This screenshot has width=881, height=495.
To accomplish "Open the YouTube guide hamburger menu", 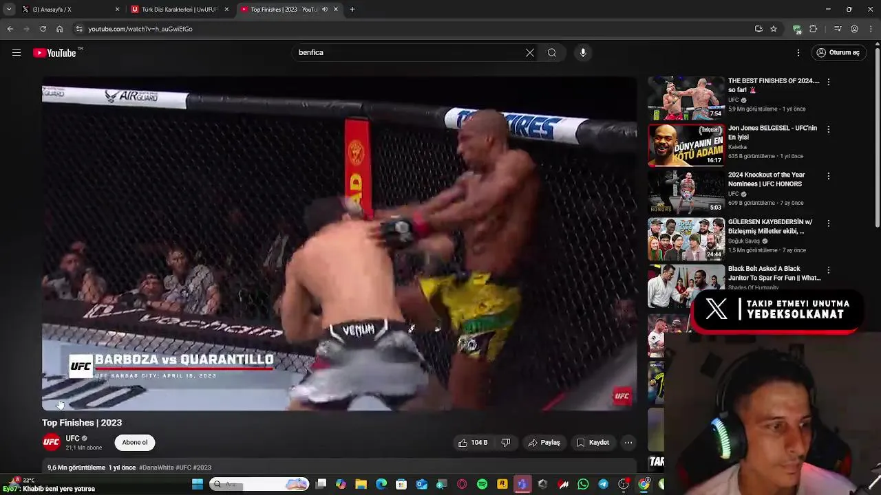I will tap(17, 52).
